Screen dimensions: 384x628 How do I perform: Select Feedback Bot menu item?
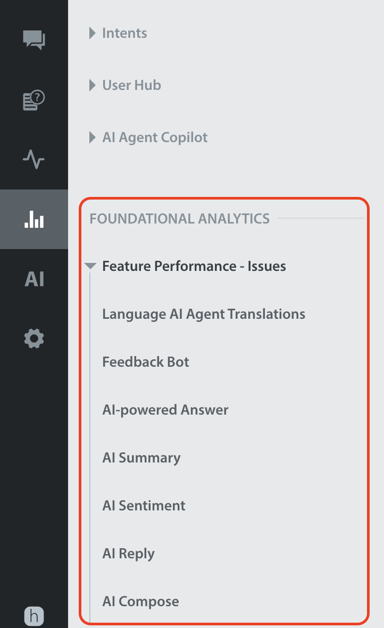(x=146, y=362)
